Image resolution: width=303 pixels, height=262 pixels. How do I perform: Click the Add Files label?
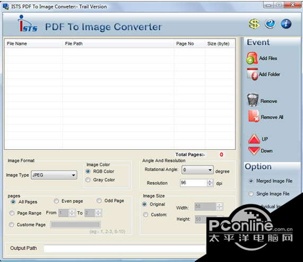tap(268, 58)
